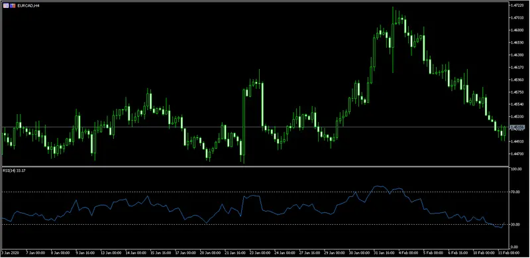Click the current price tag on price axis
The height and width of the screenshot is (258, 530).
click(x=518, y=127)
